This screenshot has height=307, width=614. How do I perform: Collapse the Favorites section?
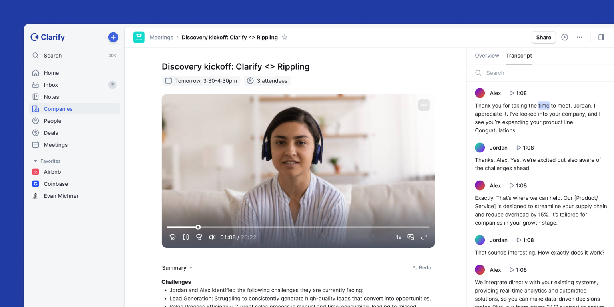click(x=47, y=161)
